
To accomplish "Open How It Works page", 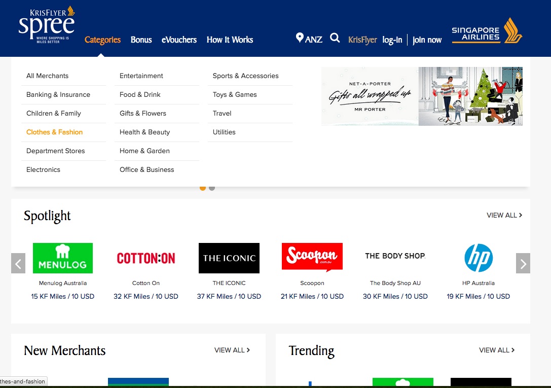I will [x=230, y=40].
